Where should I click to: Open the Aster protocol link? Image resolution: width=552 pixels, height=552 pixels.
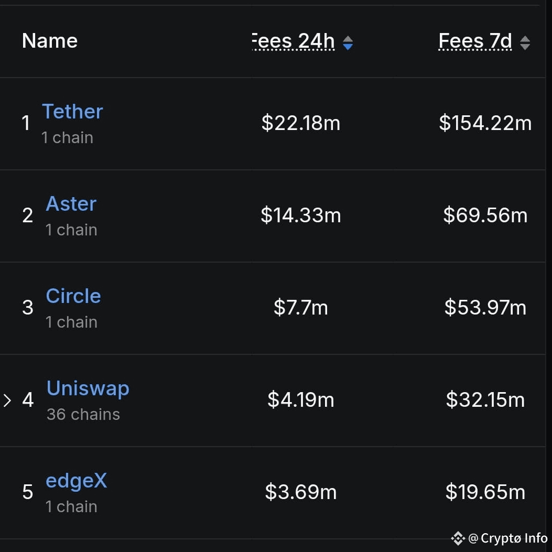pyautogui.click(x=71, y=204)
